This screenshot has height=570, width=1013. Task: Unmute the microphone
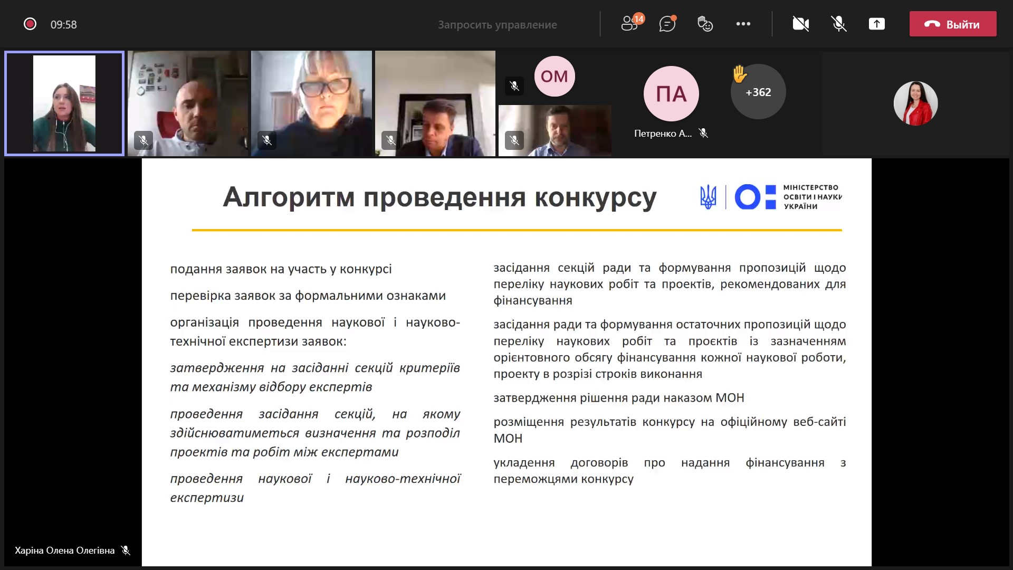coord(839,24)
